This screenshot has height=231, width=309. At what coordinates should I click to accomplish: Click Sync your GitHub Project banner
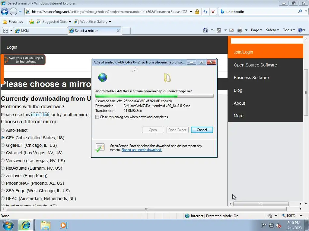coord(24,60)
